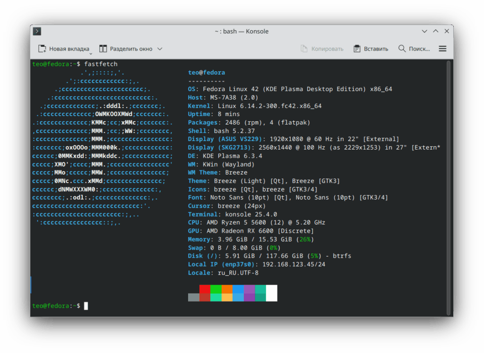Click the 'WM Theme: Breeze' line
The image size is (484, 353).
click(217, 172)
